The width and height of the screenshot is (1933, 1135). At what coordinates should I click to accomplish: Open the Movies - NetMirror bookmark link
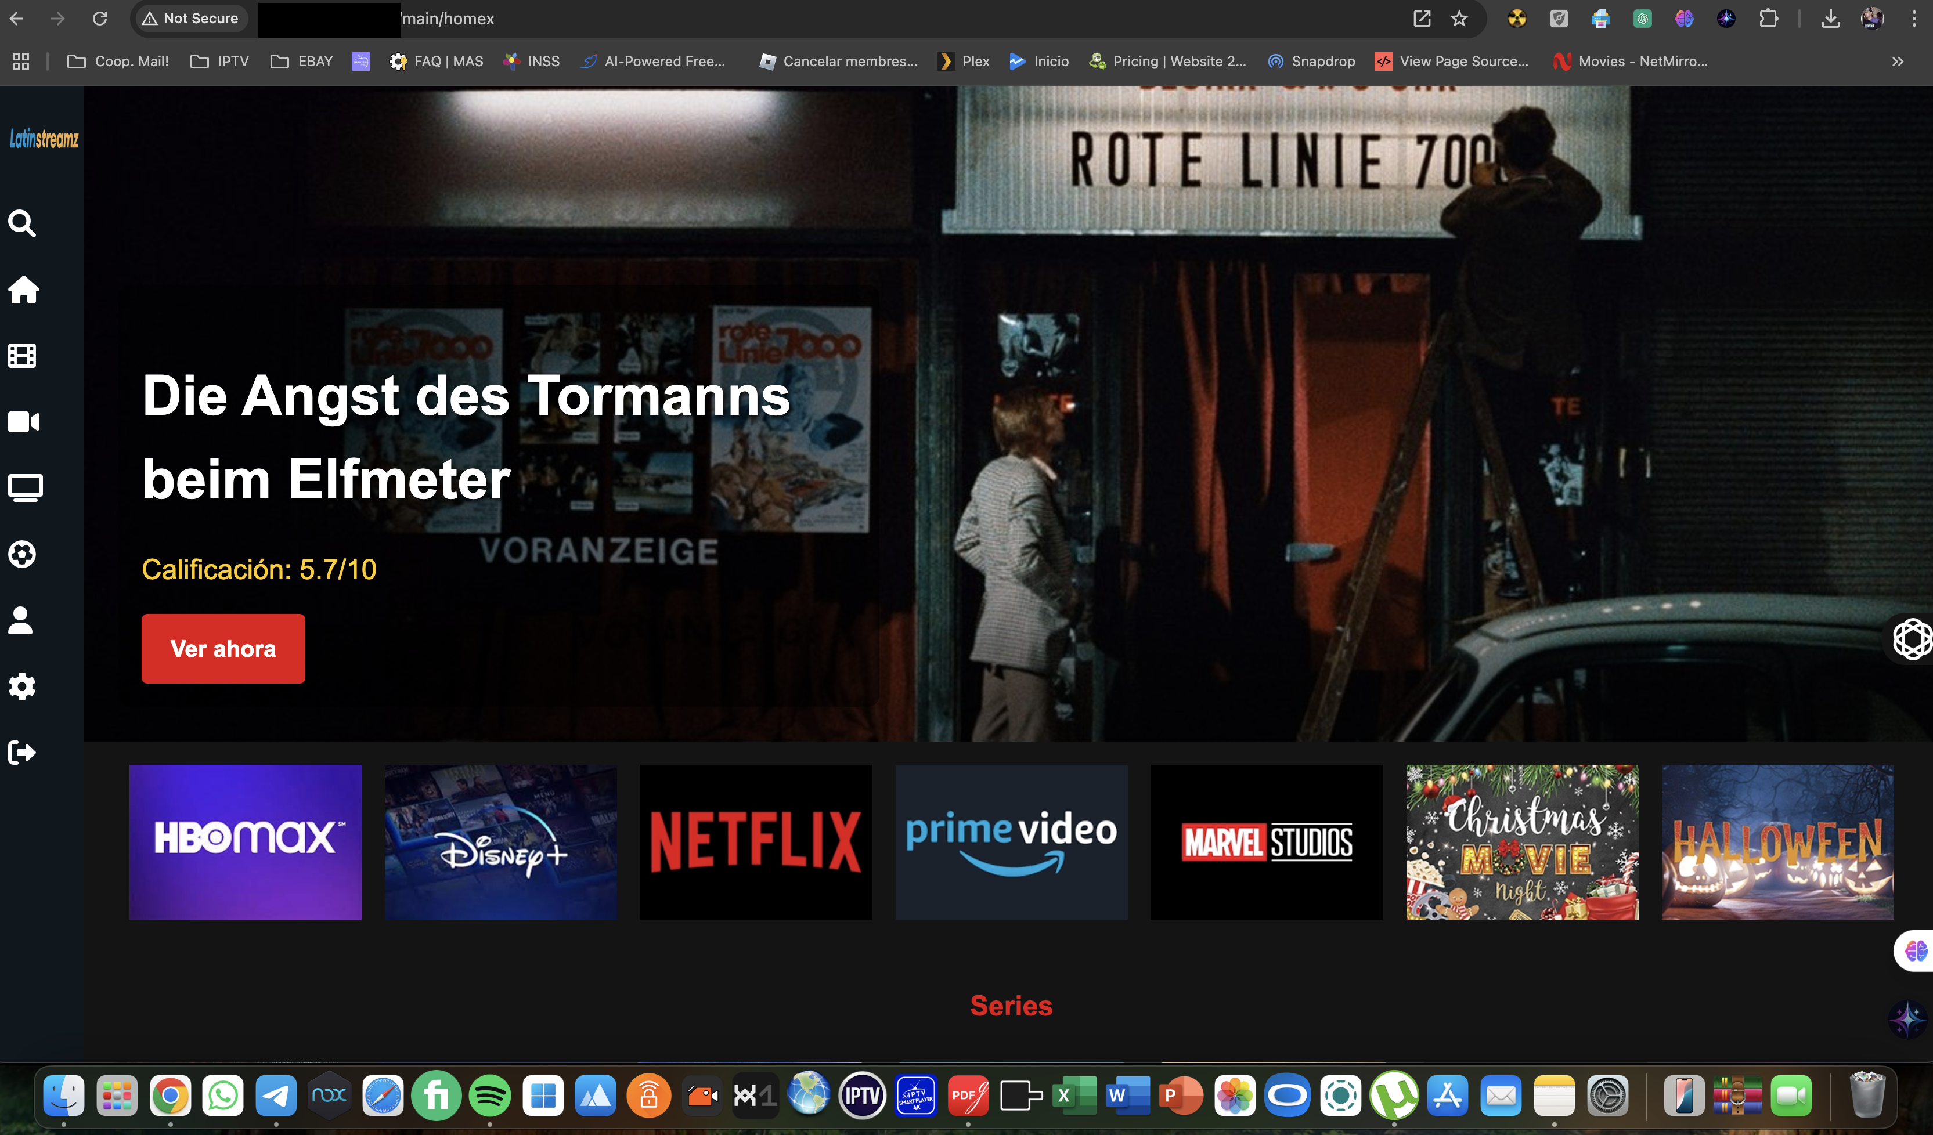1630,62
